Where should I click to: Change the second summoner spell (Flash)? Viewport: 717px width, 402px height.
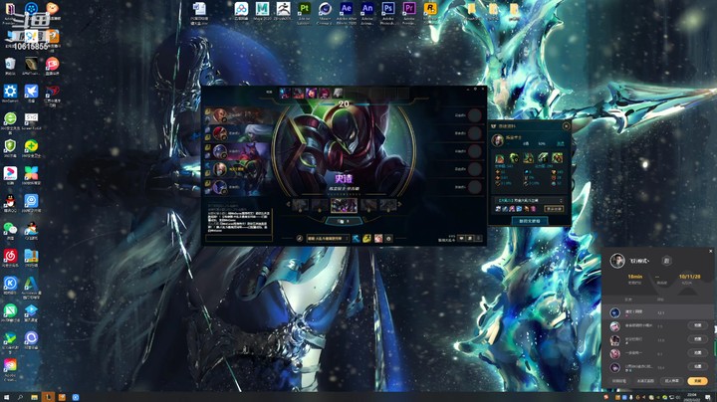coord(366,239)
